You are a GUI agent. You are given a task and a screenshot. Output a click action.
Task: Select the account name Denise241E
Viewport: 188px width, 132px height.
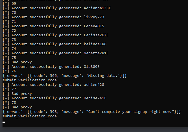tap(95, 98)
